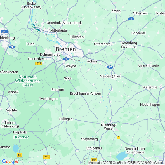
Task: Click the Nienburg/Weser town label
Action: point(109,127)
